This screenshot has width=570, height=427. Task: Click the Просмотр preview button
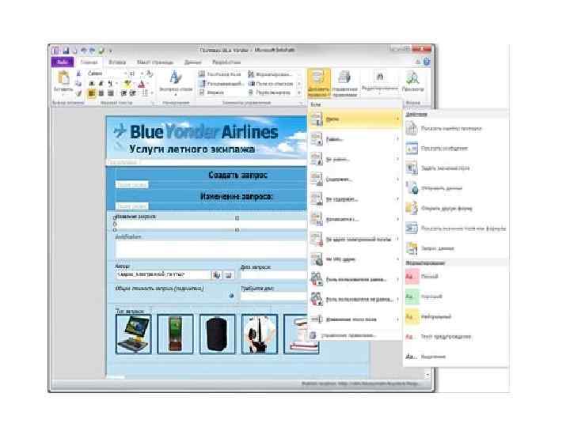pos(413,81)
